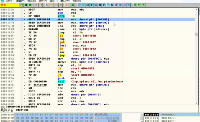Click the yellow 暂停 status field
This screenshot has height=122, width=200.
(x=9, y=5)
